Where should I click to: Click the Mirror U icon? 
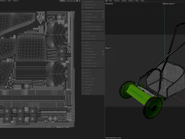coord(83,42)
